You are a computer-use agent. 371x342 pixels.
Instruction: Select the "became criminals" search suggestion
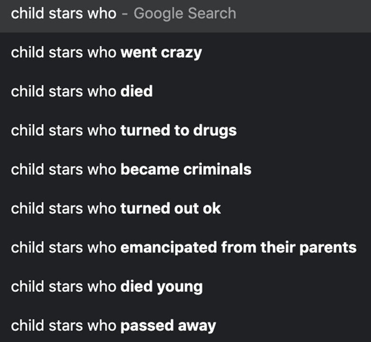coord(131,169)
